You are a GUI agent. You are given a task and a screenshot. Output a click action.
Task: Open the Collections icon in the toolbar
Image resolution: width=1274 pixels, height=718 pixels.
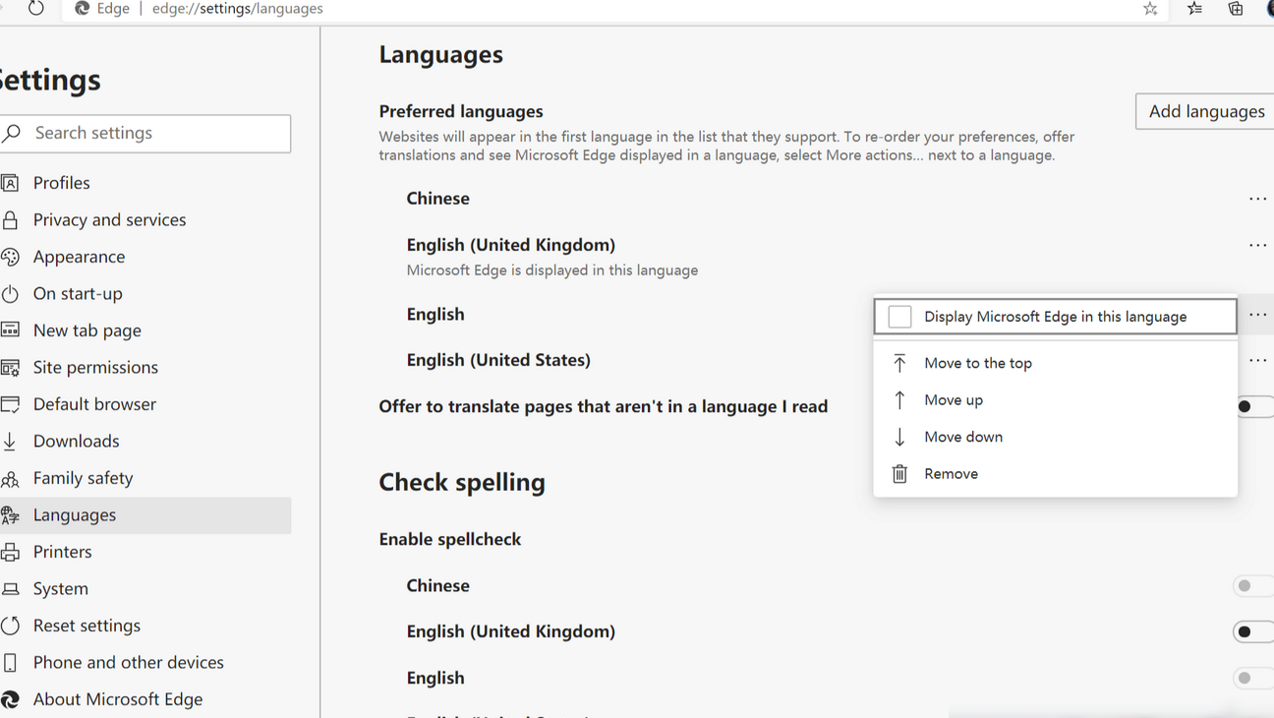[1236, 9]
